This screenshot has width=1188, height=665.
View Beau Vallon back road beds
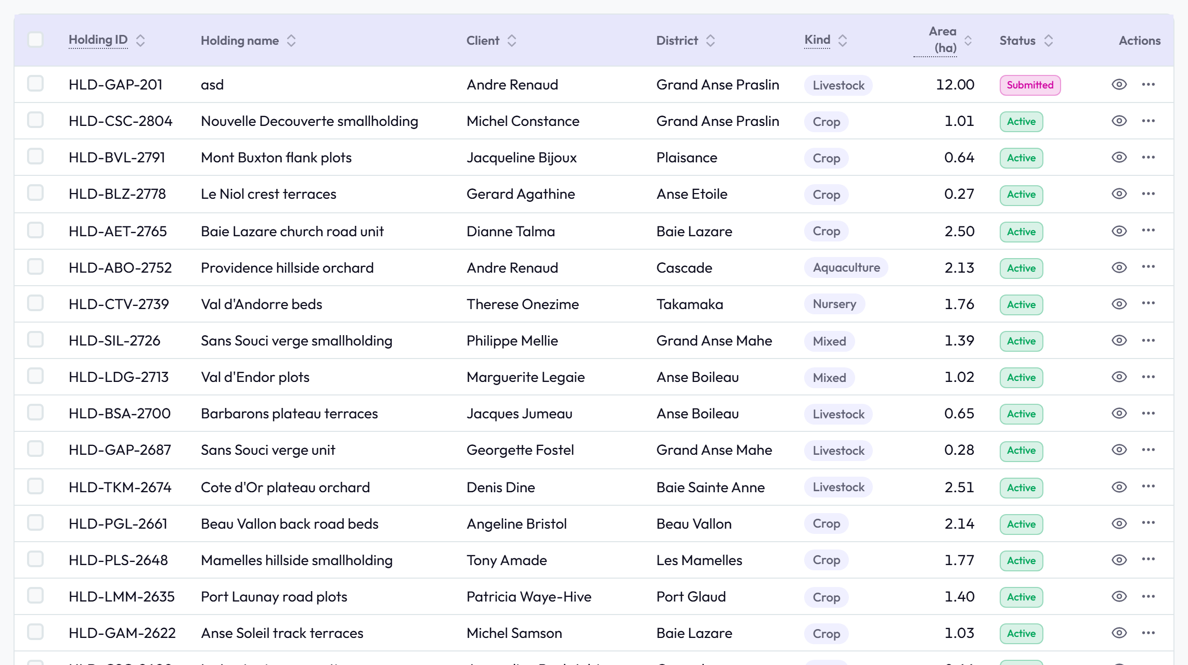pyautogui.click(x=1119, y=523)
